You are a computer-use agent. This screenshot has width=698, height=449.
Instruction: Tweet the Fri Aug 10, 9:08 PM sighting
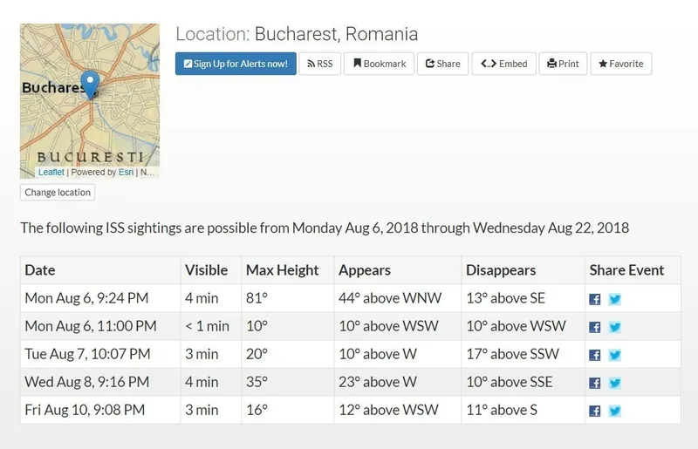coord(615,411)
